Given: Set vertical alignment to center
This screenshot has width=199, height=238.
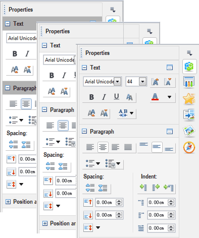Looking at the screenshot, I should (x=157, y=147).
